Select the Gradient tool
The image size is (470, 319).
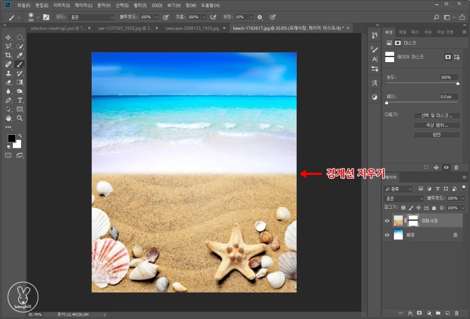click(20, 82)
